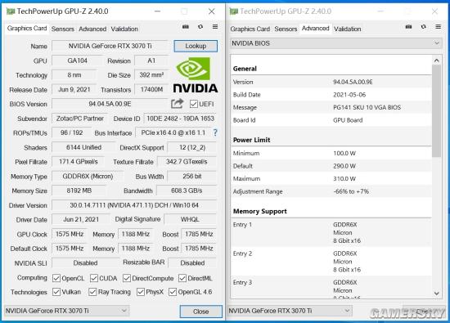Toggle the OpenGL 4.6 checkbox
Viewport: 450px width, 323px height.
[173, 292]
